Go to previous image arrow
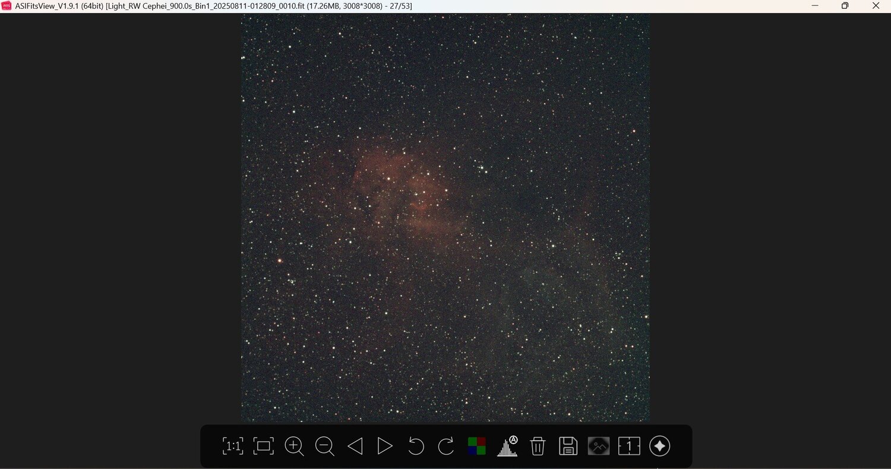The image size is (891, 469). (x=355, y=446)
